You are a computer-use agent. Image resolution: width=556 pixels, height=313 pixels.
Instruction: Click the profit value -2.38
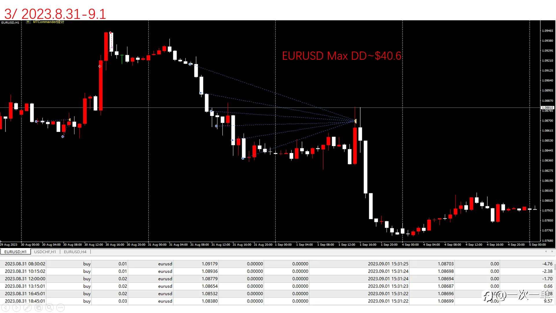click(547, 271)
